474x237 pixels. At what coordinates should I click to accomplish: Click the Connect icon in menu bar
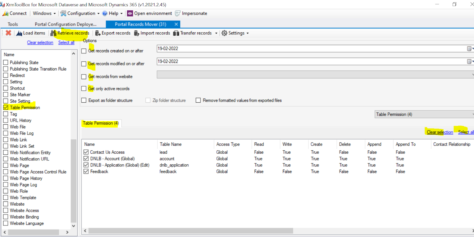[x=5, y=13]
